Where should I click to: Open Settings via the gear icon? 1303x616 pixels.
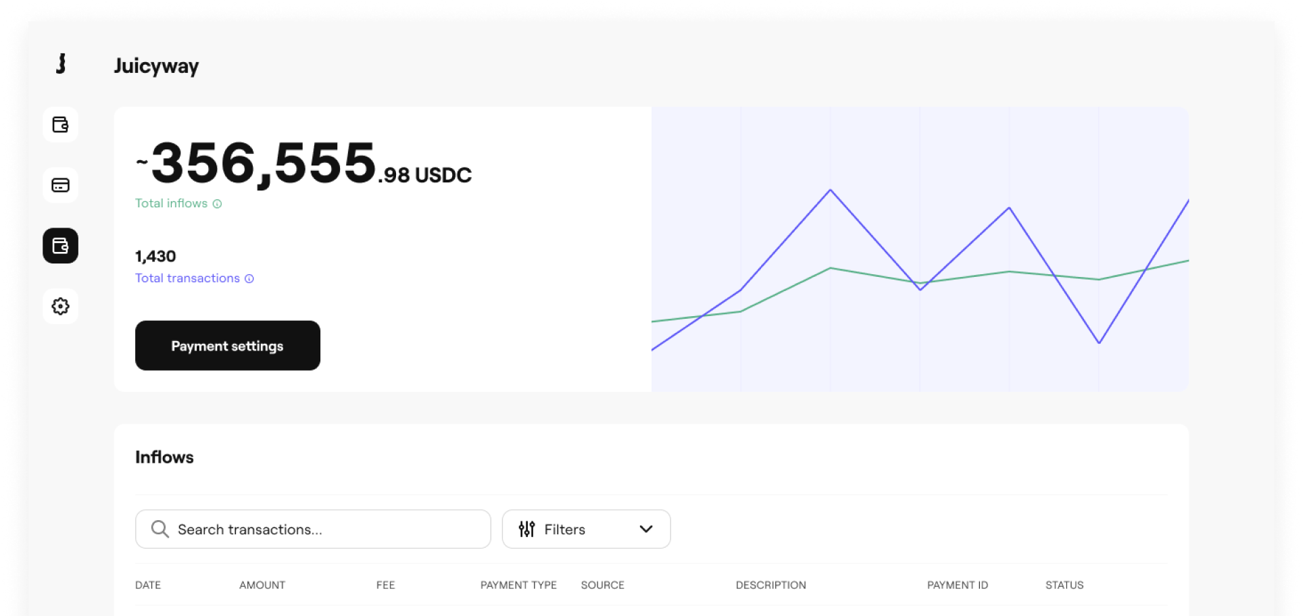(60, 306)
